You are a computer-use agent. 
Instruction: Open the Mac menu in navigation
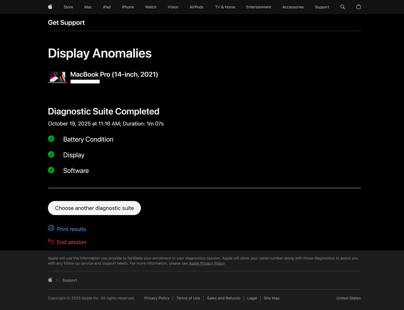point(88,7)
